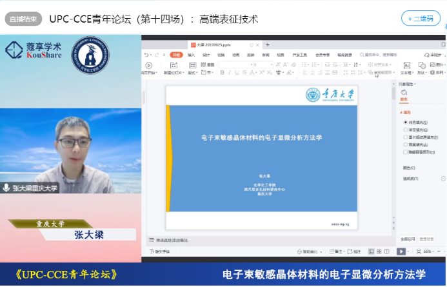Screen dimensions: 447x287
Task: Switch to the 插入 ribbon tab
Action: [x=190, y=55]
